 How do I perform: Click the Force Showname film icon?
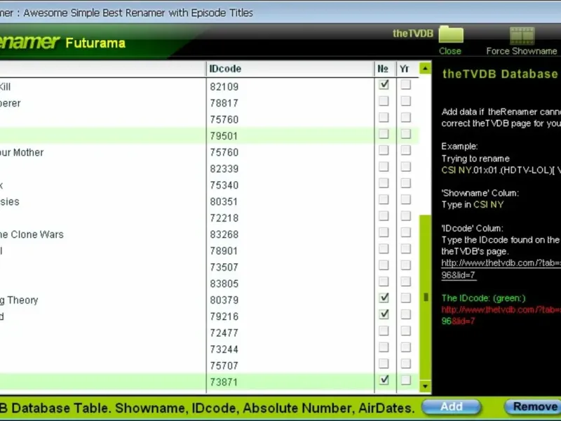coord(522,36)
